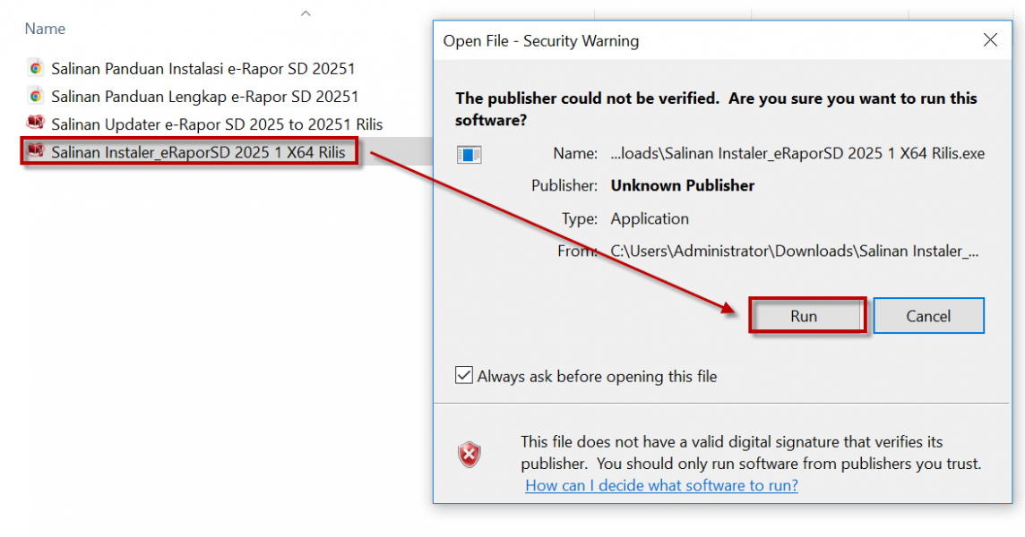This screenshot has width=1025, height=537.
Task: Click the application icon next to the Name field
Action: click(x=469, y=155)
